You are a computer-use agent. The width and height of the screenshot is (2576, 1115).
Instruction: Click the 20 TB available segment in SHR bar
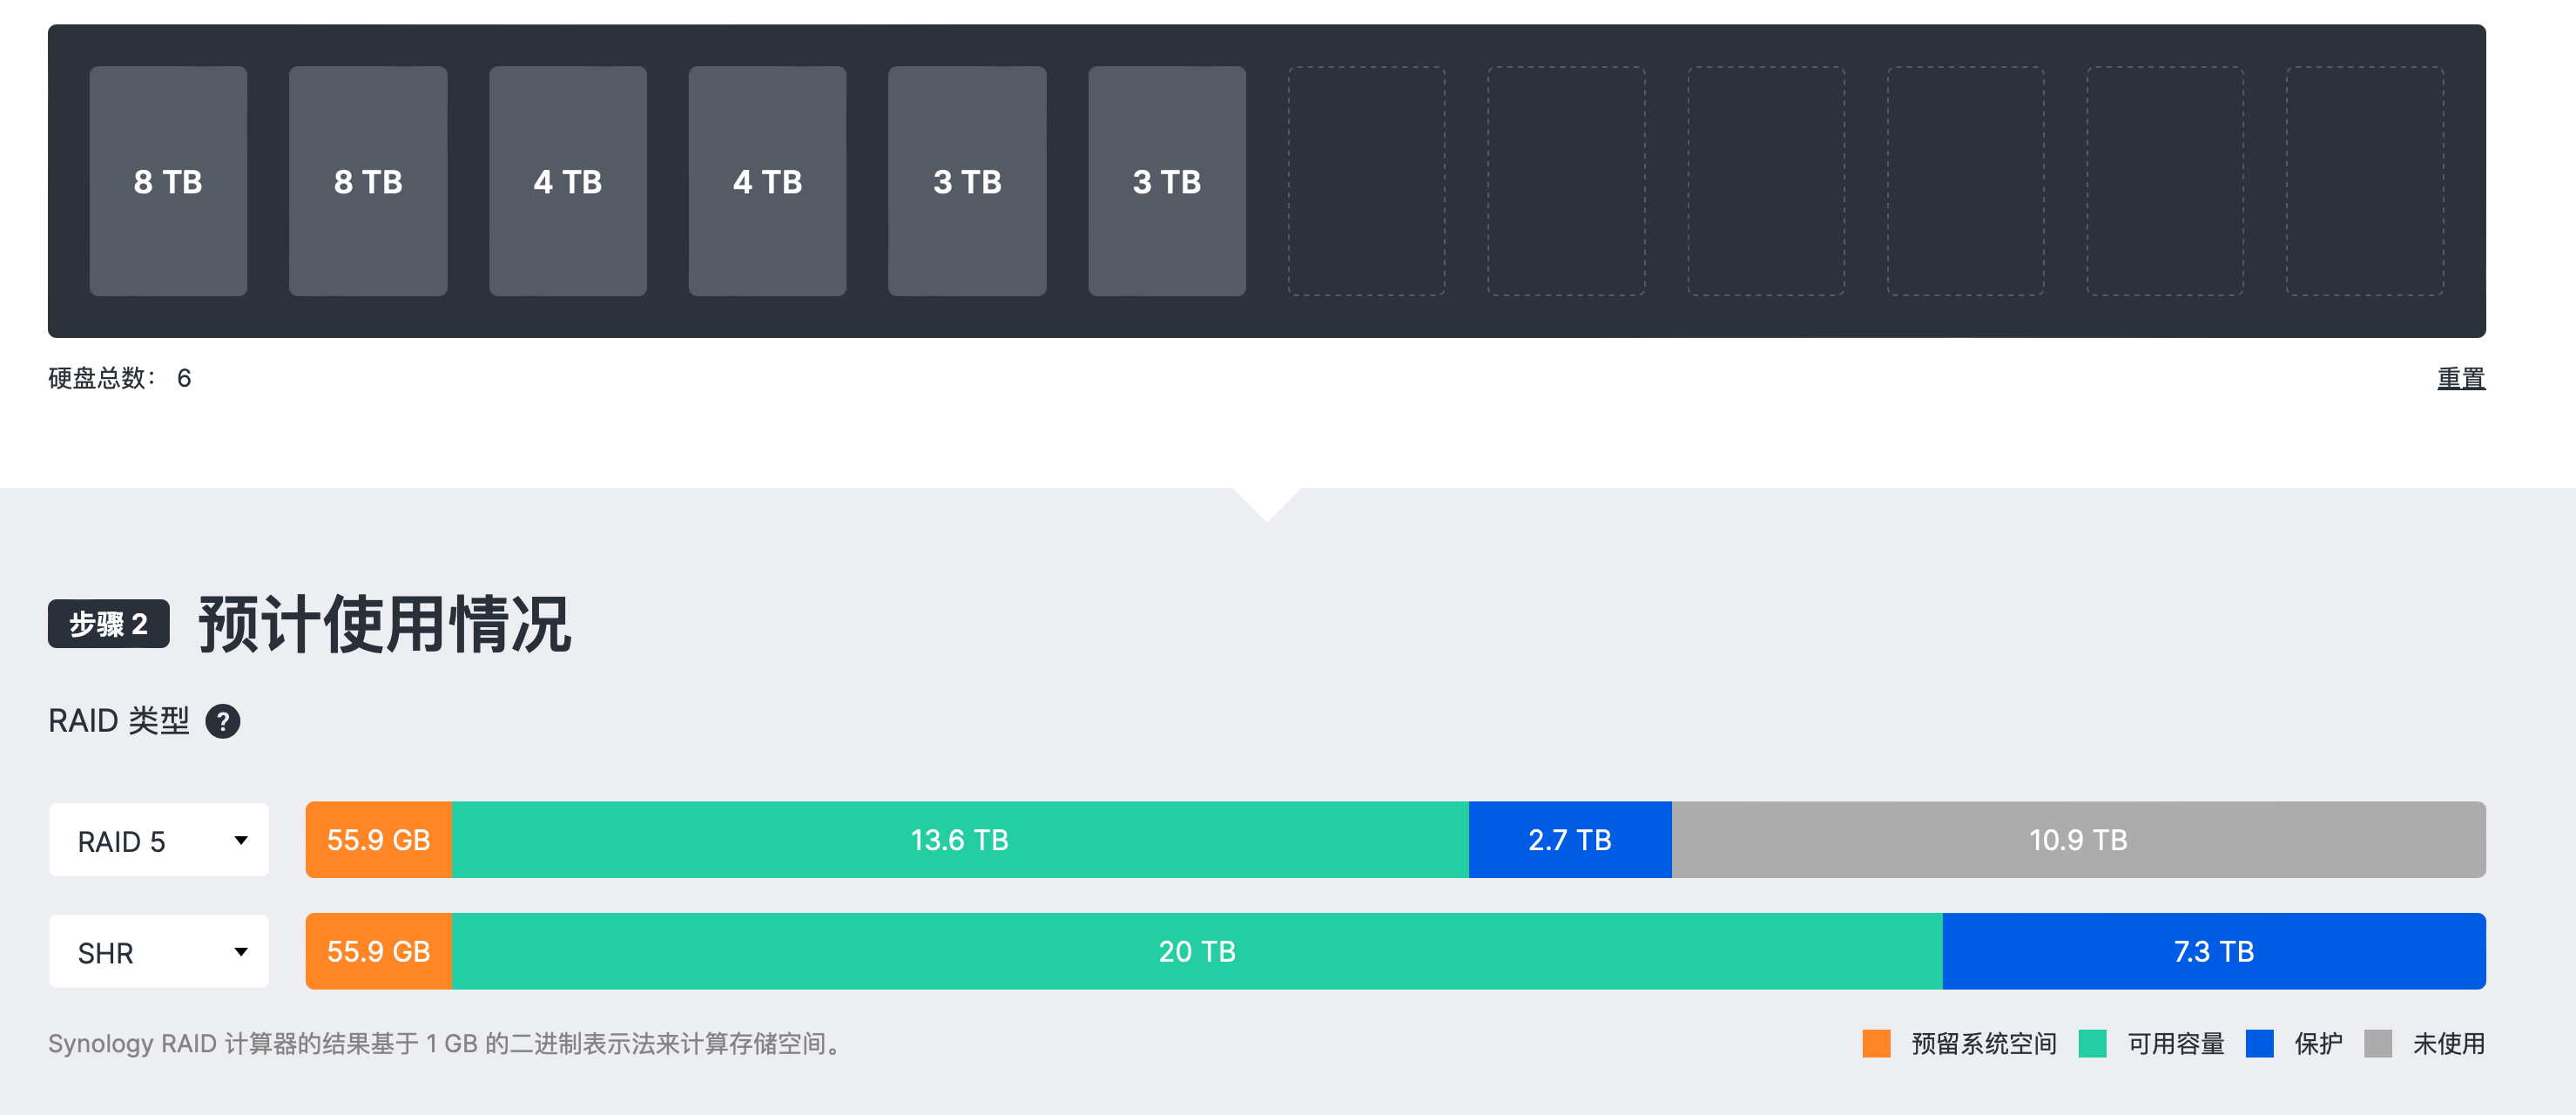point(1197,951)
